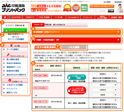Screen dimensions: 124x112
Task: Click the red データのご入稿 お待ちしています button
Action: pos(77,90)
